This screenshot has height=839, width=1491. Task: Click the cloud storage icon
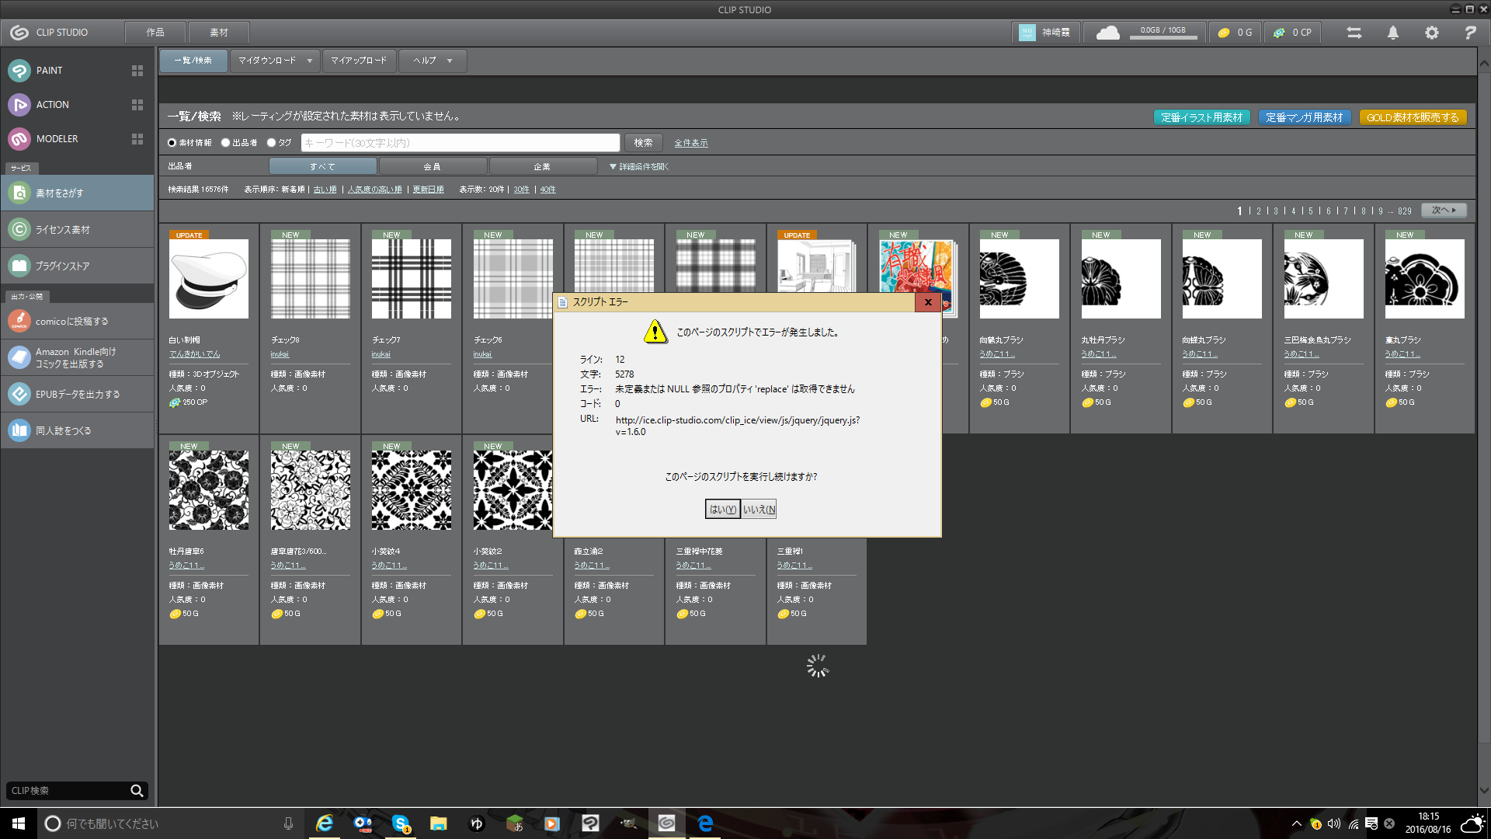[x=1107, y=33]
